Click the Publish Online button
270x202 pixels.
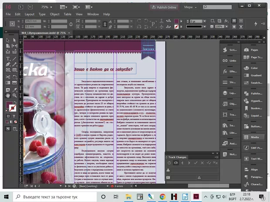[x=163, y=7]
